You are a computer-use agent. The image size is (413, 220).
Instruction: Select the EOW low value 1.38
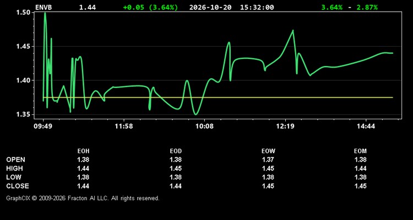click(268, 177)
